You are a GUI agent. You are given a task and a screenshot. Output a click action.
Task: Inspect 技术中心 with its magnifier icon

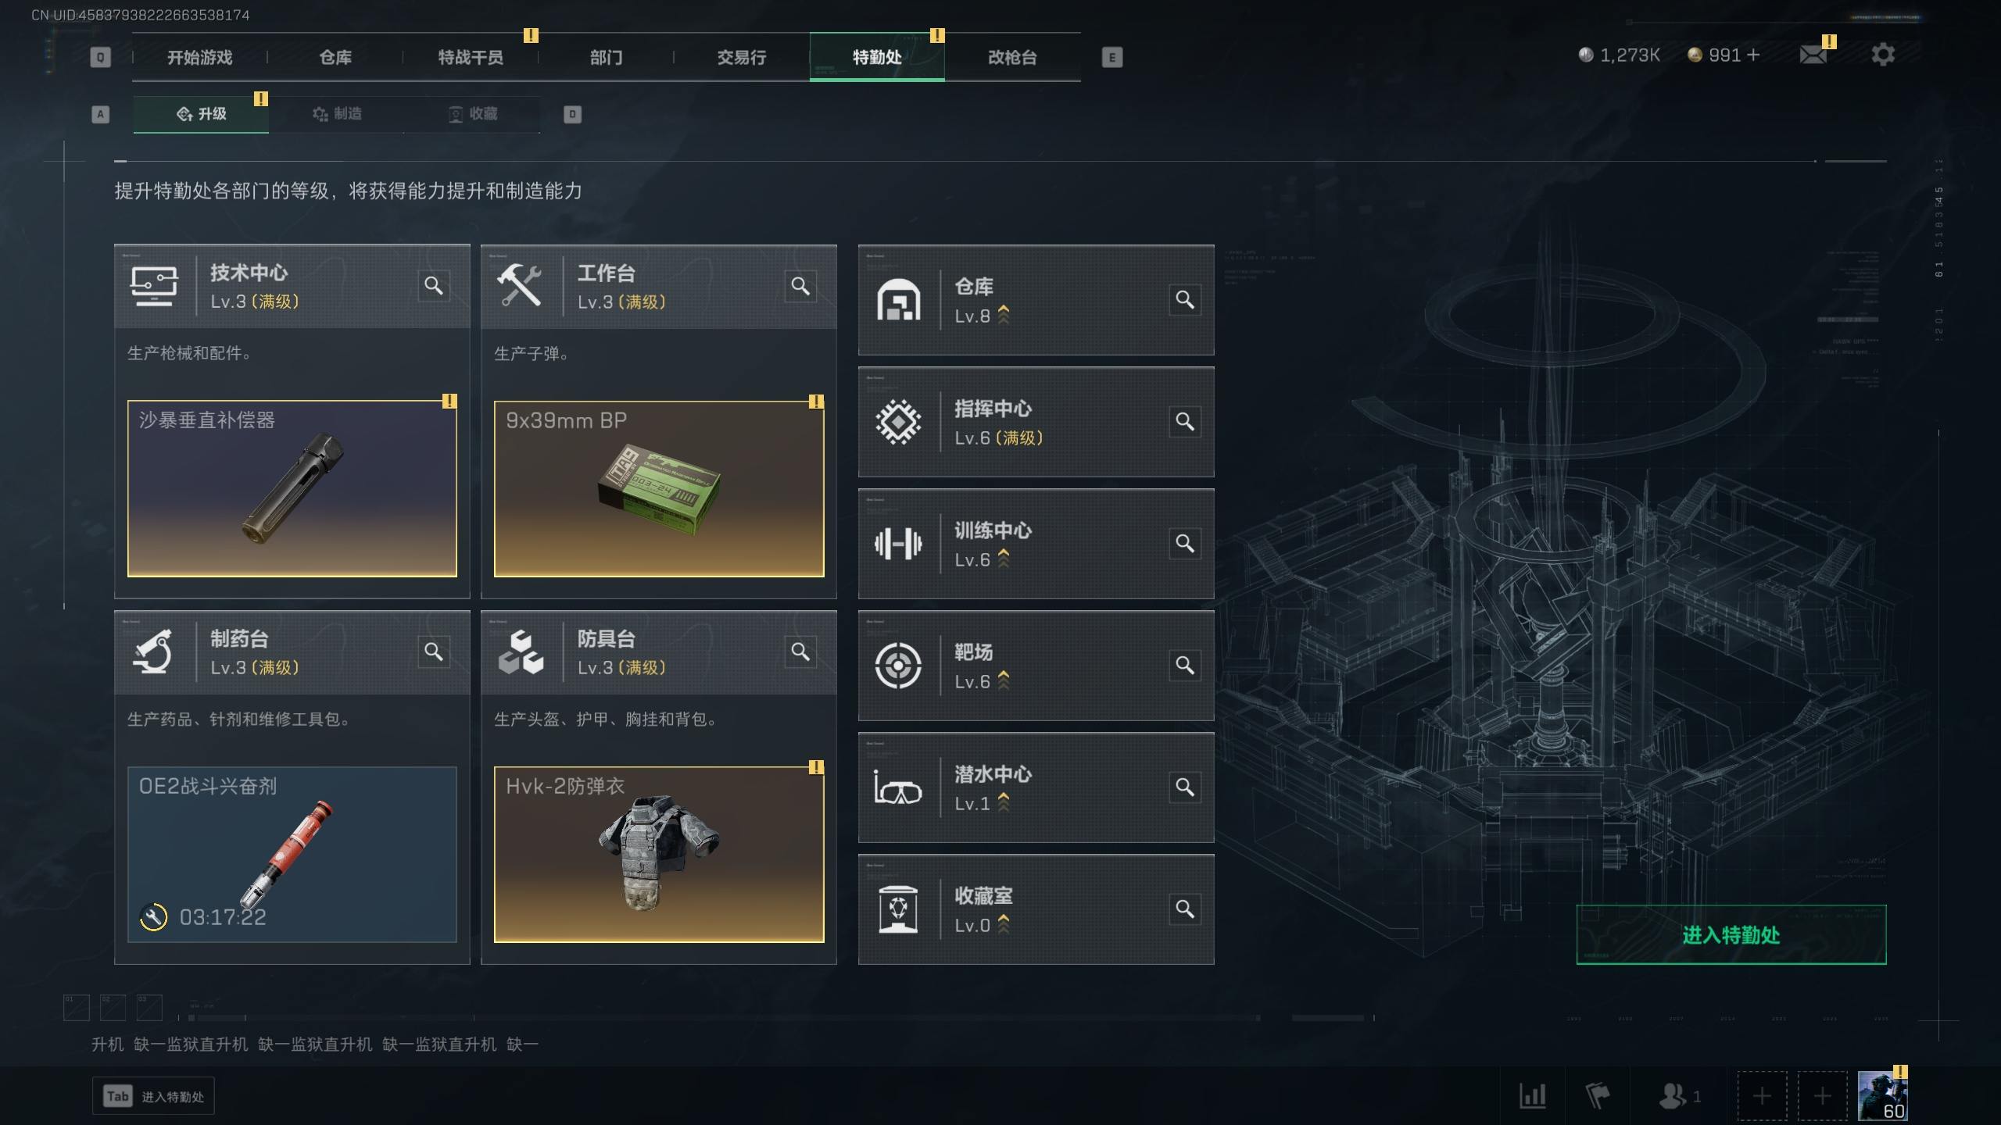coord(434,286)
